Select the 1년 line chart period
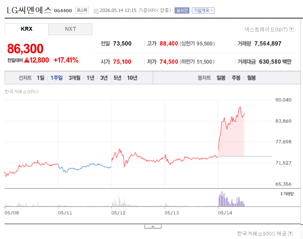The image size is (303, 239). pyautogui.click(x=90, y=78)
